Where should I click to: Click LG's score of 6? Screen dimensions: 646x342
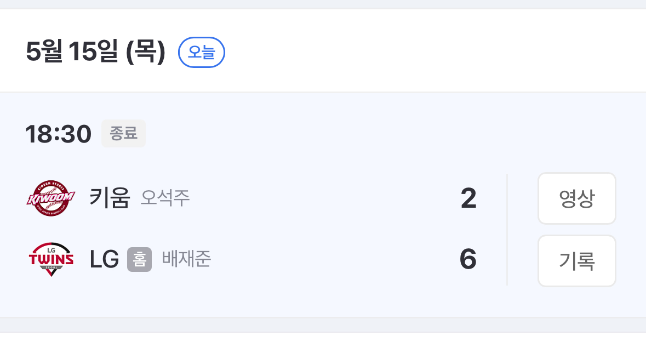[x=468, y=259]
